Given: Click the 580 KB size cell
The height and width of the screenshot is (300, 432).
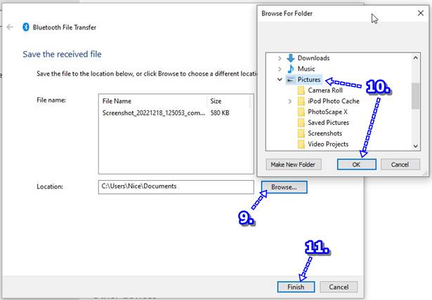Looking at the screenshot, I should coord(220,113).
